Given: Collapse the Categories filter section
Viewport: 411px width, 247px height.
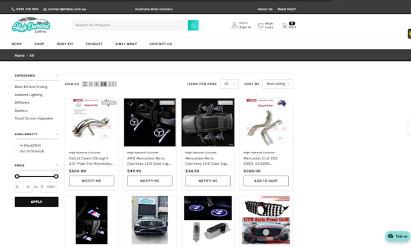Looking at the screenshot, I should 57,75.
